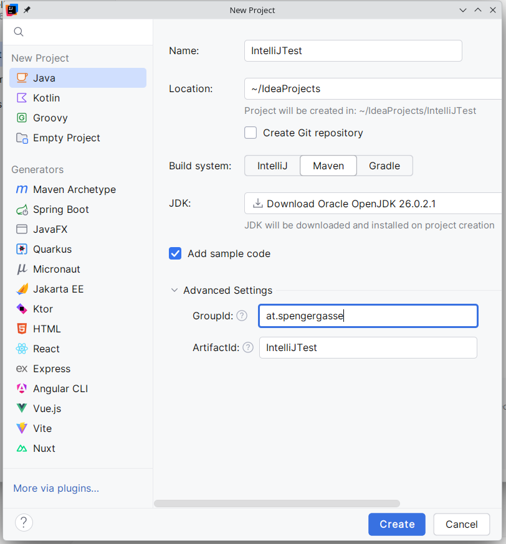Open More via plugins link
The width and height of the screenshot is (506, 544).
(x=56, y=488)
